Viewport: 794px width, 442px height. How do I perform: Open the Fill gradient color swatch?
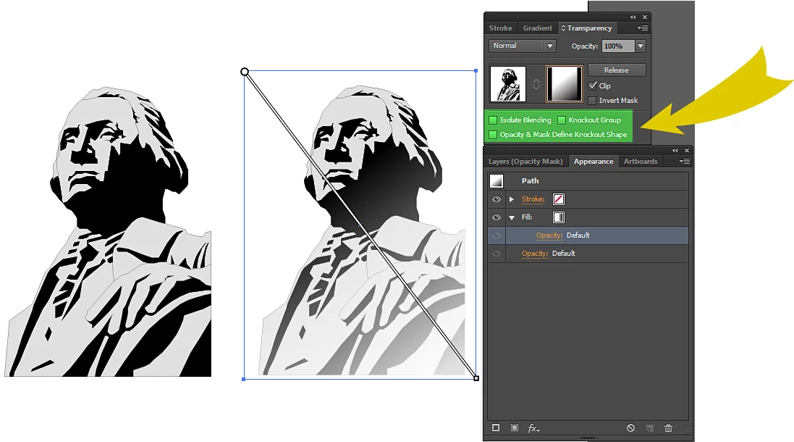pos(559,217)
